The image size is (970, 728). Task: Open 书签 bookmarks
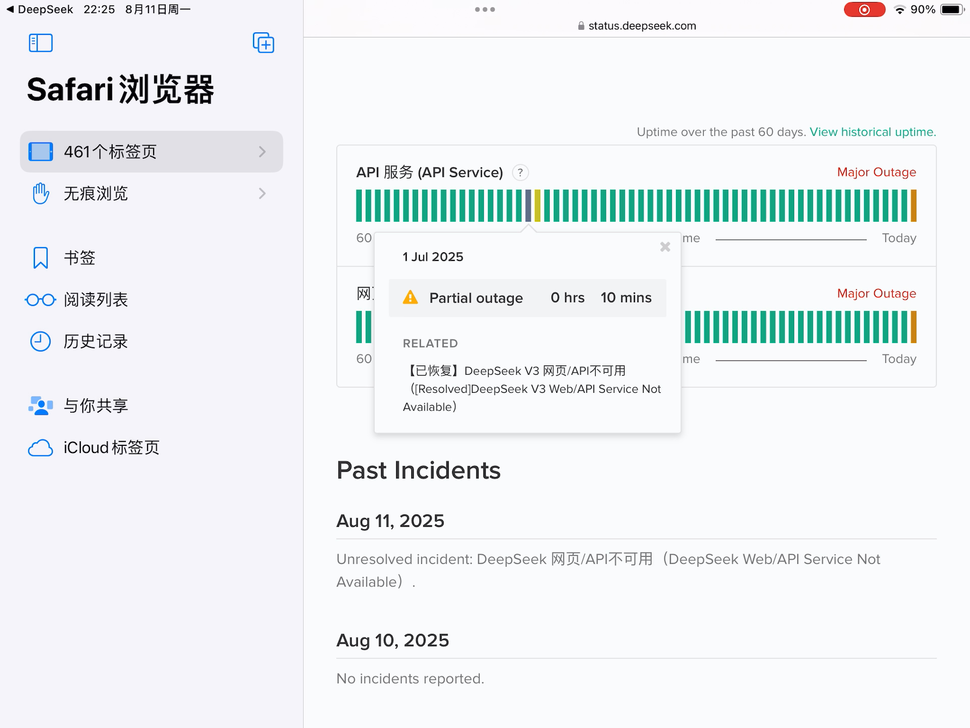(152, 258)
